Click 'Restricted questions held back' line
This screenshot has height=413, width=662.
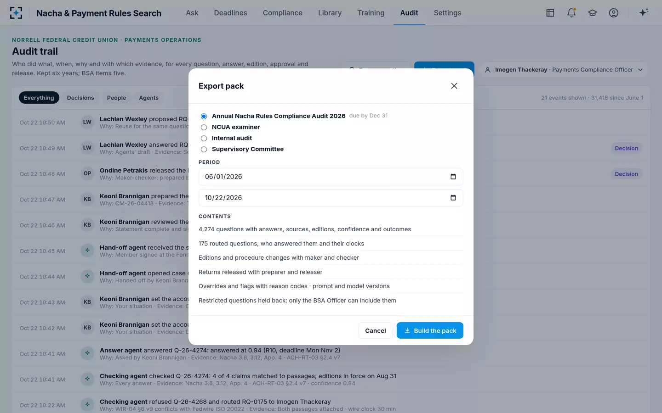click(x=297, y=301)
